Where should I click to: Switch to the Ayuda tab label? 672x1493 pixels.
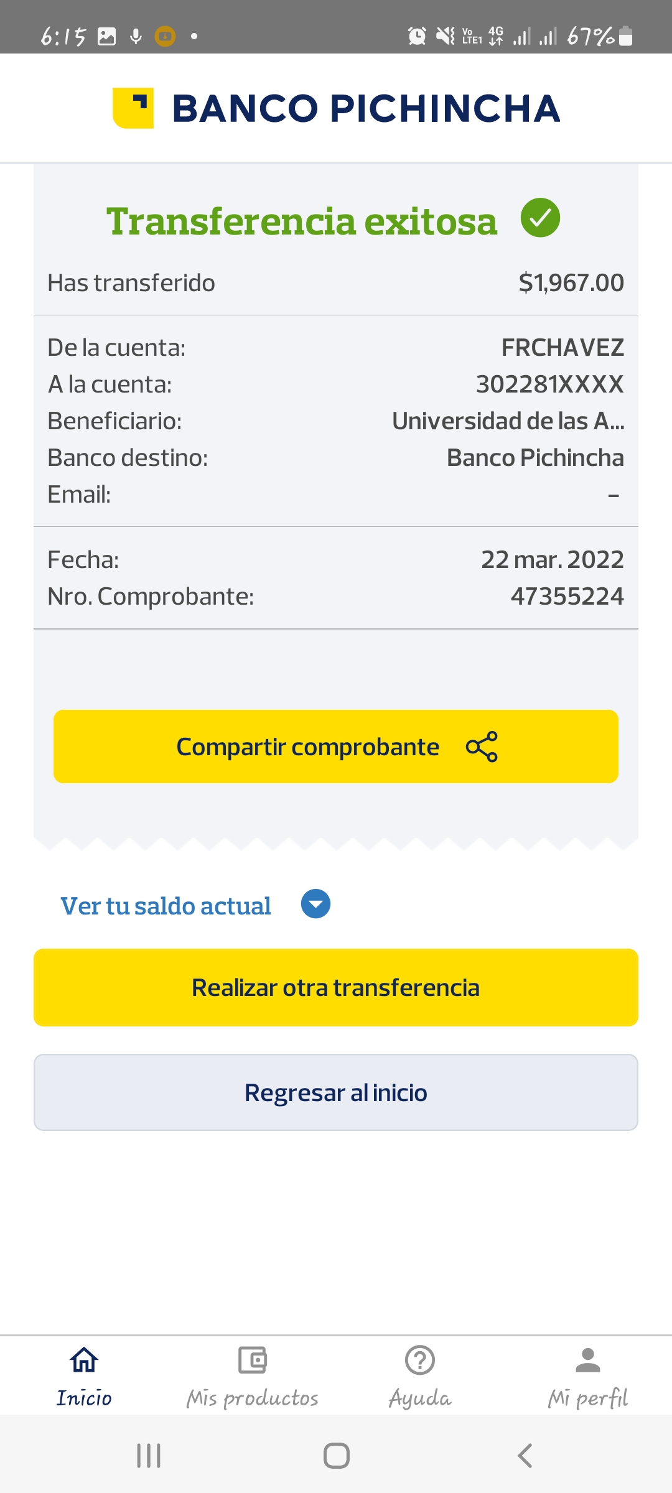pos(420,1398)
